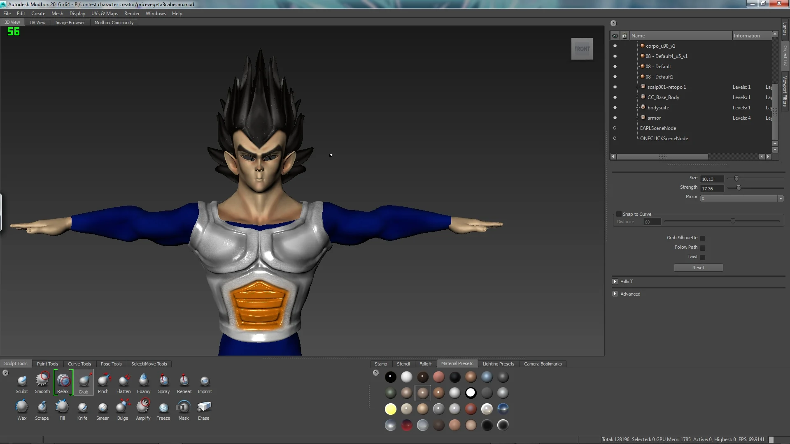Select the Fill brush tool
790x444 pixels.
(62, 410)
